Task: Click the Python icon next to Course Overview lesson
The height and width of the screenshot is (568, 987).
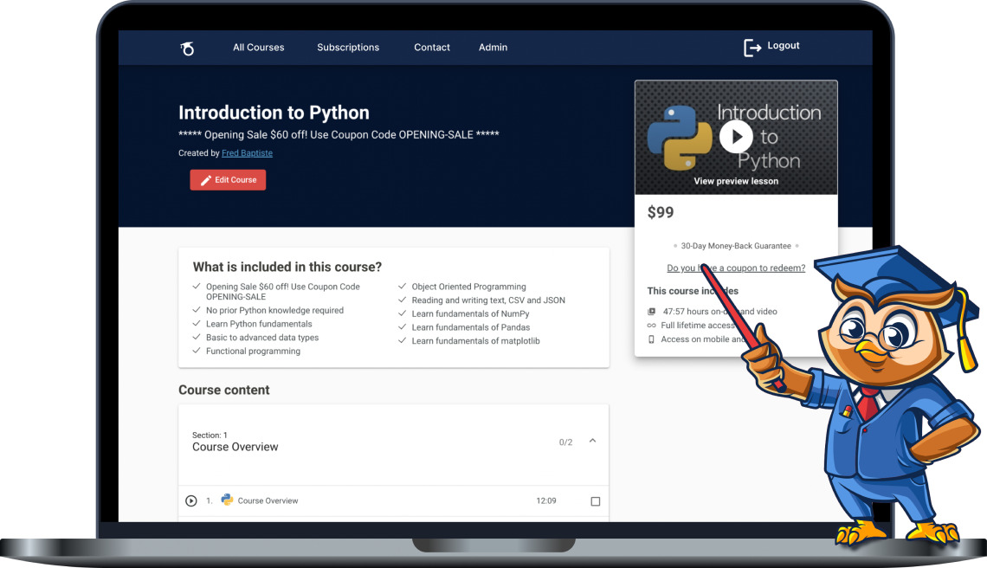Action: click(x=225, y=500)
